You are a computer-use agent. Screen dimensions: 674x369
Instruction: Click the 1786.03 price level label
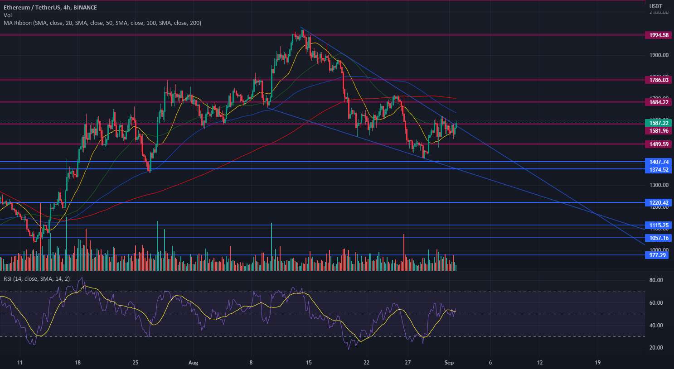pyautogui.click(x=659, y=80)
